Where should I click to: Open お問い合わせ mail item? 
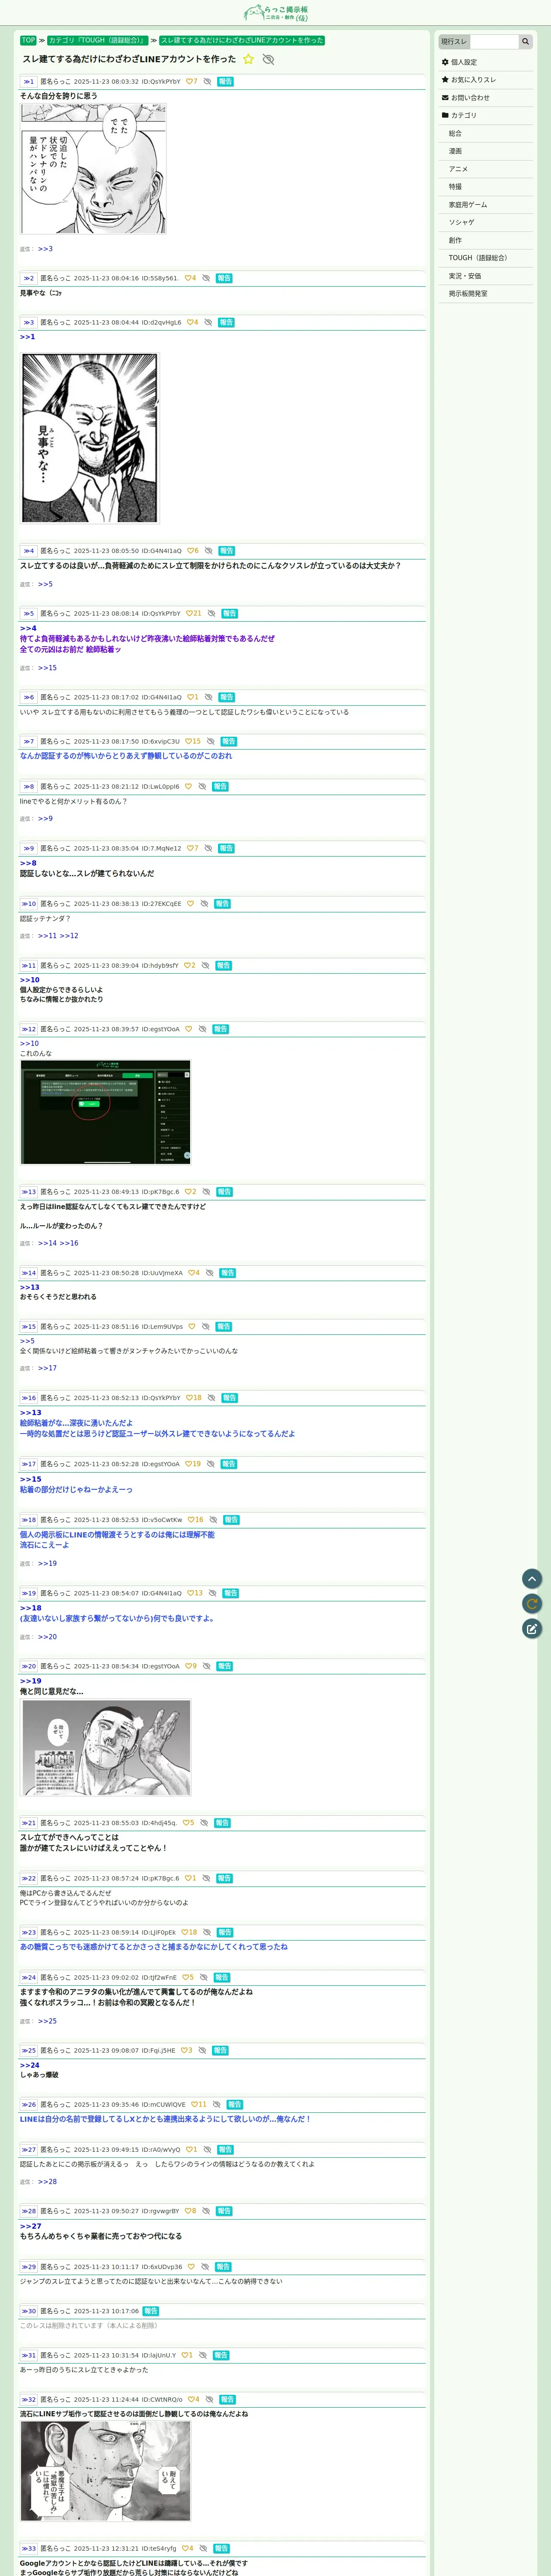pyautogui.click(x=486, y=98)
